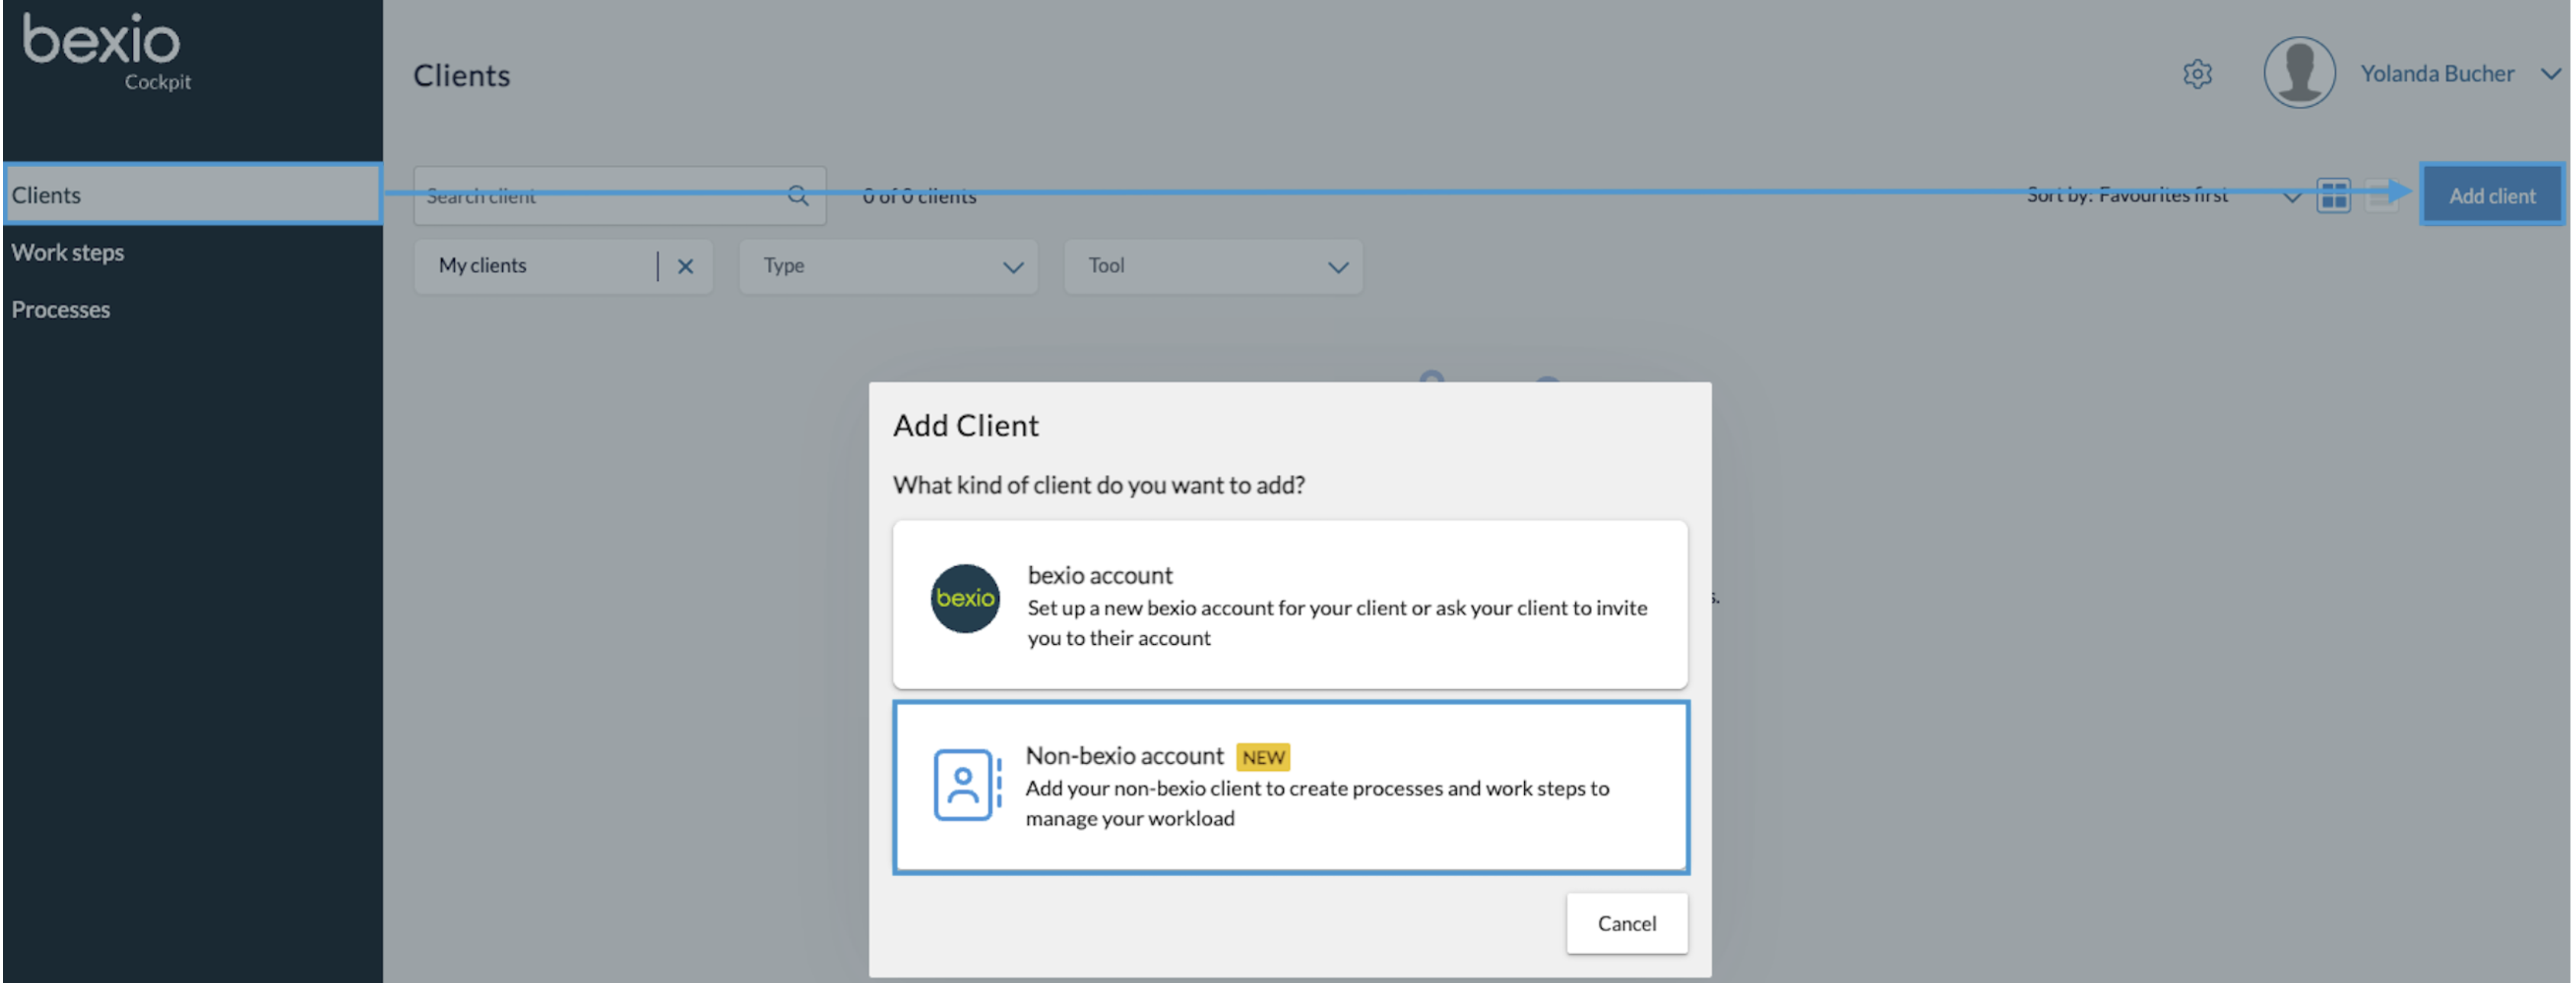2572x983 pixels.
Task: Expand the Sort by Favourites first dropdown
Action: [2293, 195]
